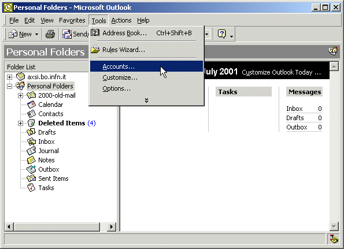Click the axsi.bo.infn.it server icon
344x249 pixels.
point(21,76)
